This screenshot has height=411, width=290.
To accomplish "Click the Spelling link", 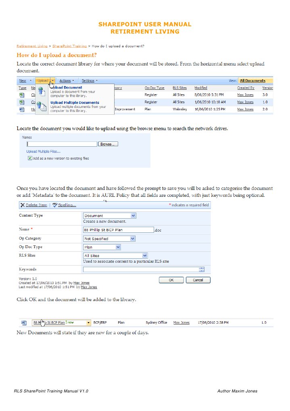I will (67, 205).
